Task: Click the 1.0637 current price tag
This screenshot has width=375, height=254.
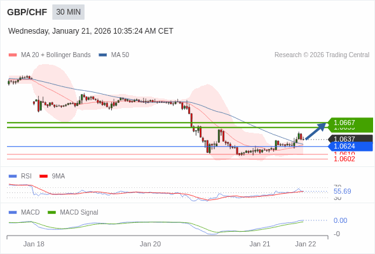Action: pyautogui.click(x=350, y=138)
